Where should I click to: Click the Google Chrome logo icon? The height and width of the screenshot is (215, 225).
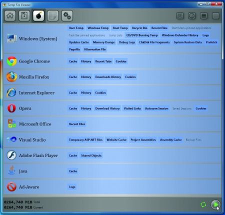11,61
